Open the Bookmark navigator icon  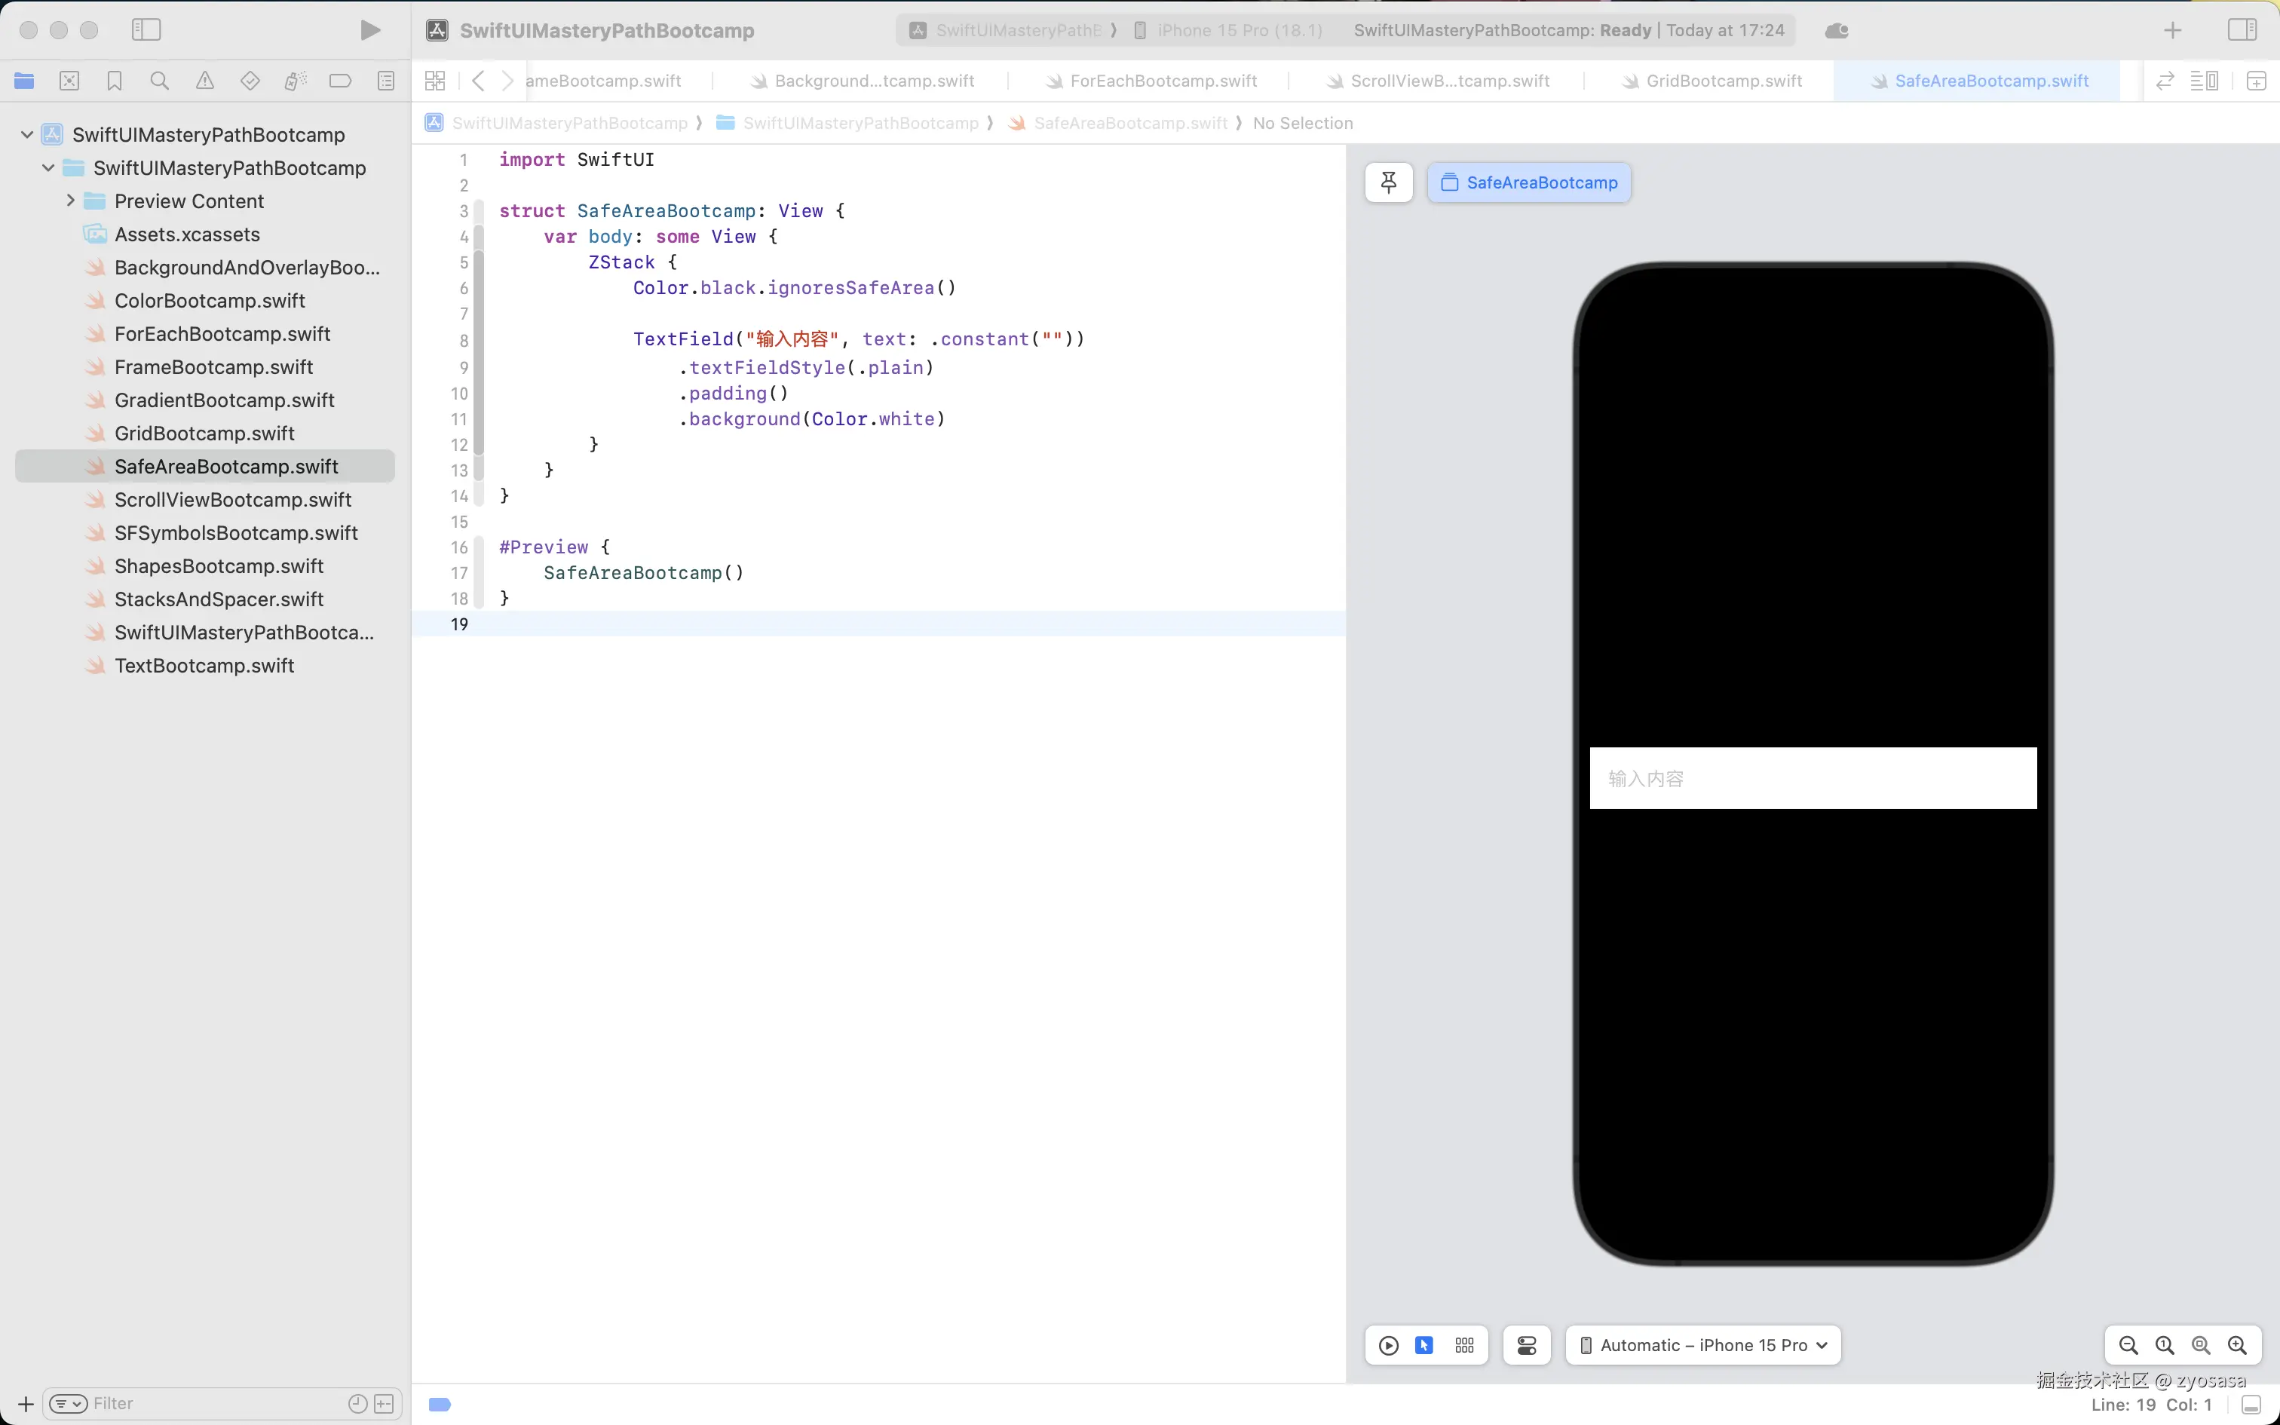pyautogui.click(x=114, y=81)
